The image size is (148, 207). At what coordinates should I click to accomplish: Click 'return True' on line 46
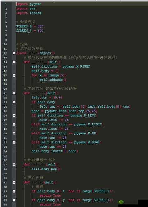[50, 204]
